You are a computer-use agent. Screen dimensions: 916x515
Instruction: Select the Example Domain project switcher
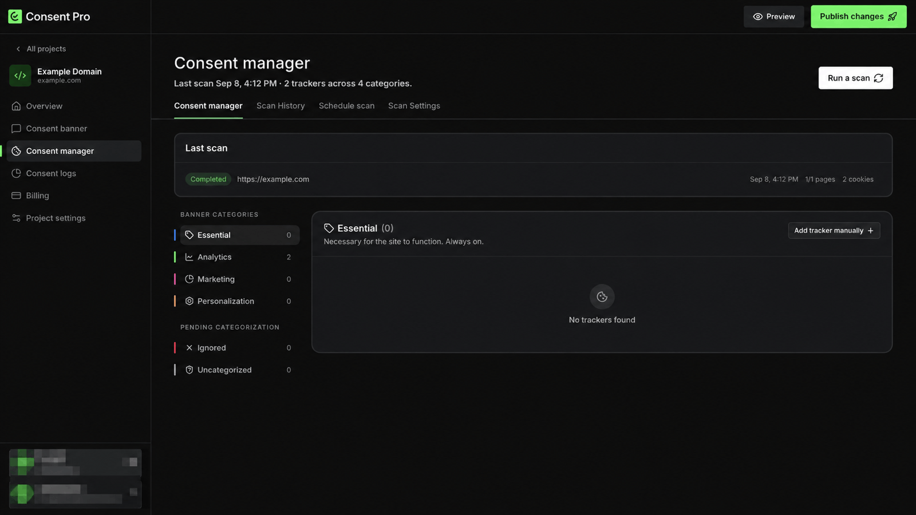point(74,76)
